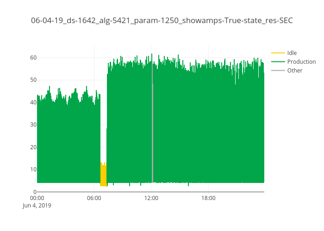This screenshot has width=324, height=231.
Task: Click the 50 y-axis tick label
Action: (33, 80)
